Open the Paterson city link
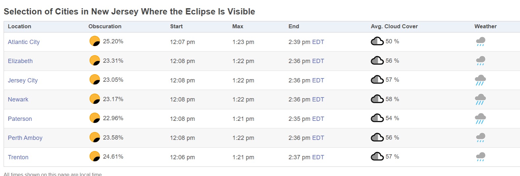 click(x=20, y=119)
